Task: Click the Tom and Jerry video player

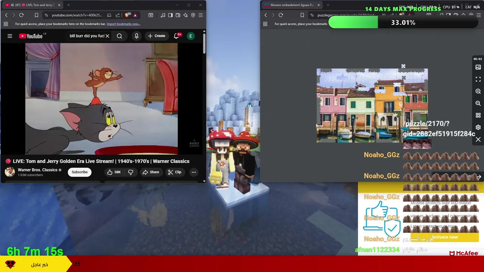Action: (x=101, y=99)
